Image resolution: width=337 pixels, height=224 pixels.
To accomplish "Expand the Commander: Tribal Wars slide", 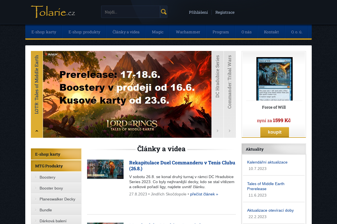I will [x=229, y=130].
